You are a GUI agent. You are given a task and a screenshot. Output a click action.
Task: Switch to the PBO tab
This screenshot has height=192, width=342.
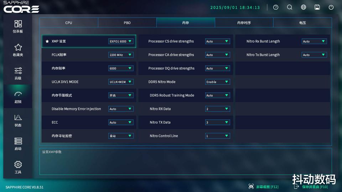pos(127,23)
